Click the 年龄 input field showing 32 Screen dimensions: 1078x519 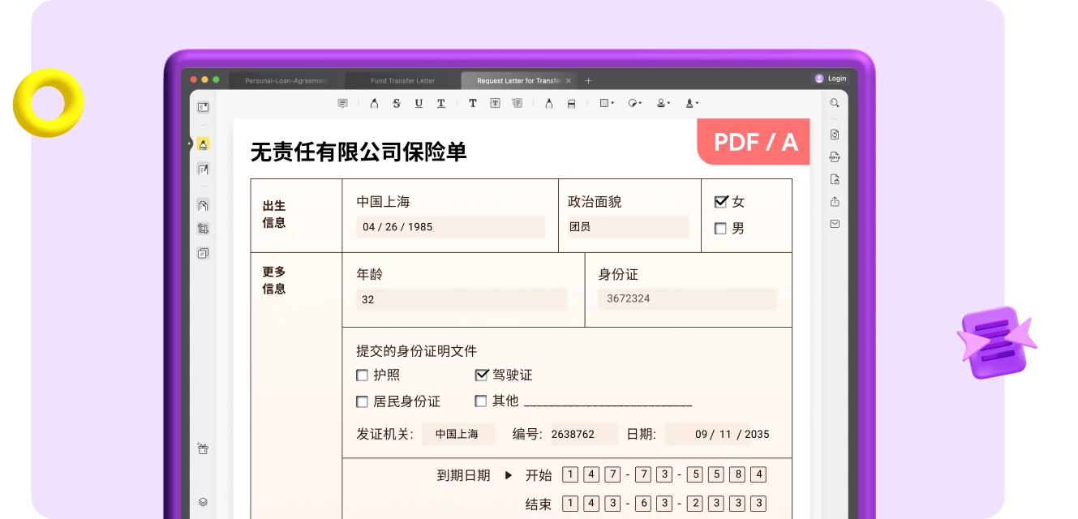(462, 299)
